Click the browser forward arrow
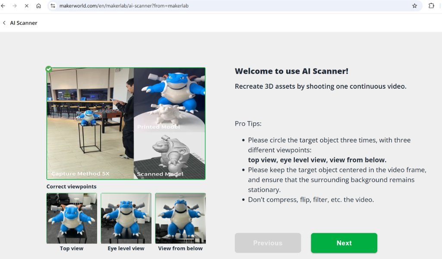The height and width of the screenshot is (259, 442). (x=15, y=6)
